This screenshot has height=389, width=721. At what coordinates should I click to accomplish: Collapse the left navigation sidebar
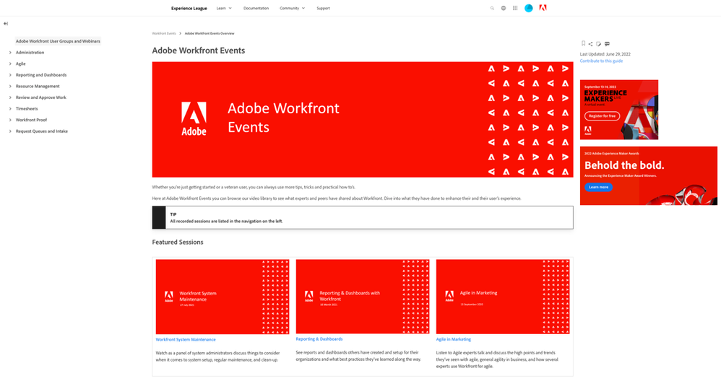point(6,24)
